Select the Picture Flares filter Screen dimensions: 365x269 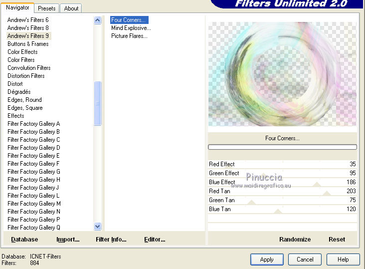[x=129, y=36]
